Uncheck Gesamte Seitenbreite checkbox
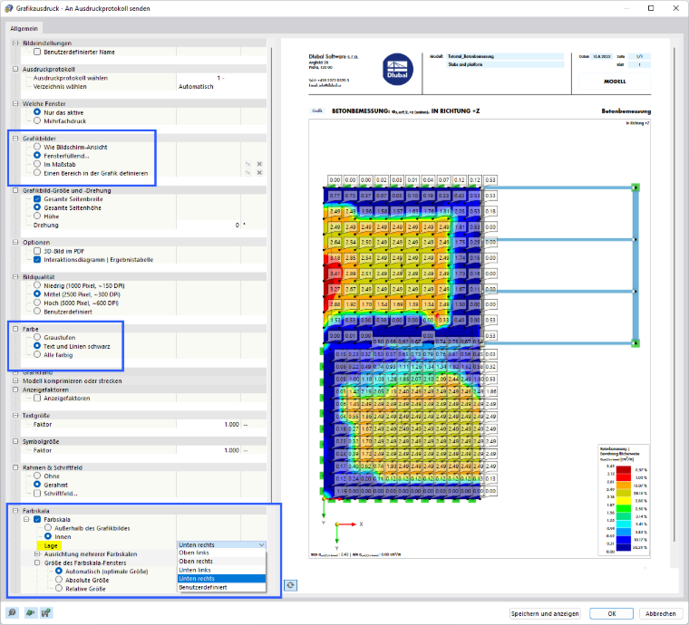Screen dimensions: 689x625 click(37, 199)
